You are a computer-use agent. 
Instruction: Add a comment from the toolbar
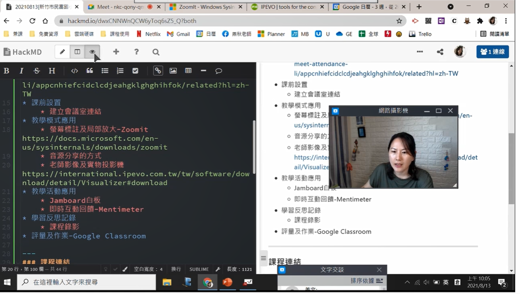219,71
